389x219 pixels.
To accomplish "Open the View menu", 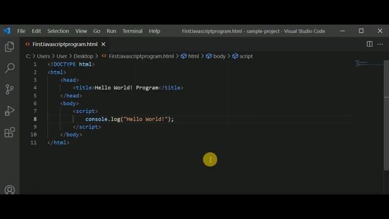I will (81, 31).
